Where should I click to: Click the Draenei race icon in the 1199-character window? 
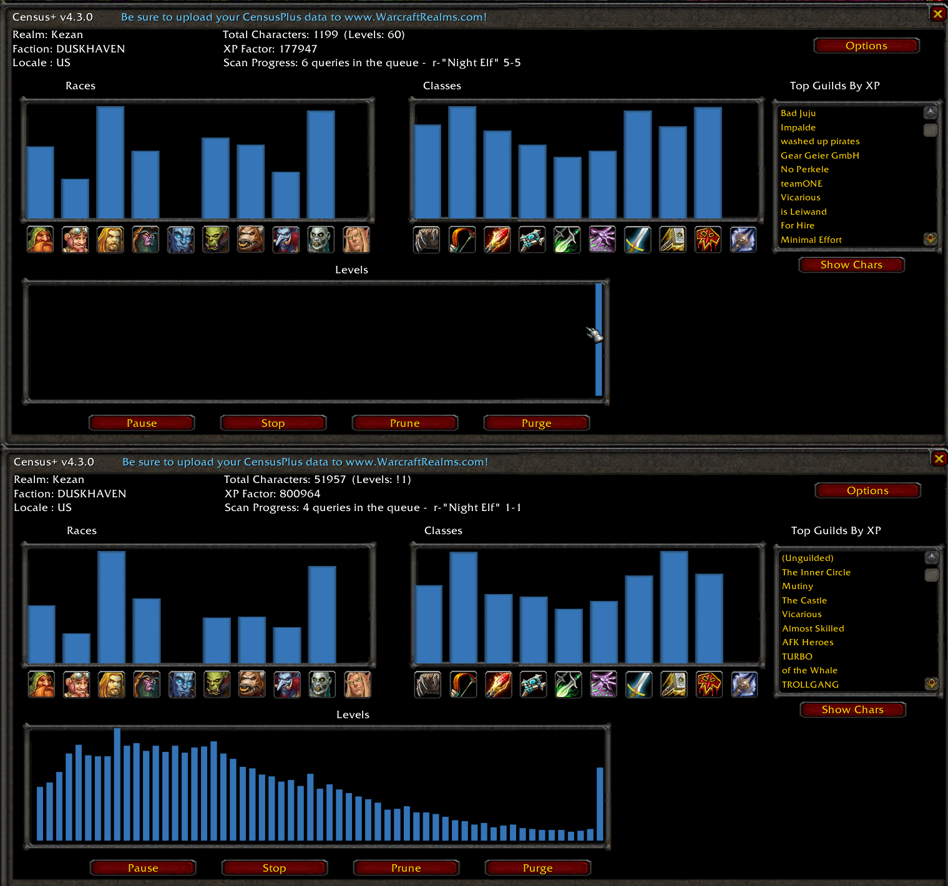[181, 240]
